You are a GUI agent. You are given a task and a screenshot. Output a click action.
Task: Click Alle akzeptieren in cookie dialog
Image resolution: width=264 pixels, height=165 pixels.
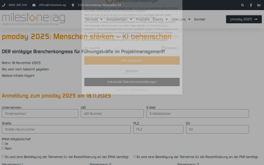click(132, 60)
